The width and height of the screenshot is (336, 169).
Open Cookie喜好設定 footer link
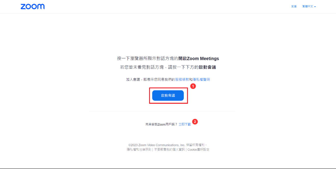pyautogui.click(x=199, y=150)
